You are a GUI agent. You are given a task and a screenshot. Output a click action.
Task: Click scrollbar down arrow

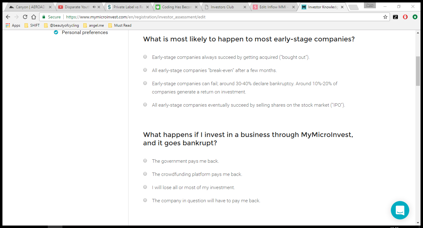tap(418, 223)
